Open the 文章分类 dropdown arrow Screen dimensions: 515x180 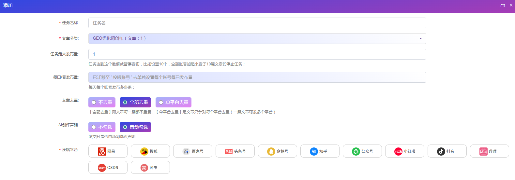click(420, 38)
